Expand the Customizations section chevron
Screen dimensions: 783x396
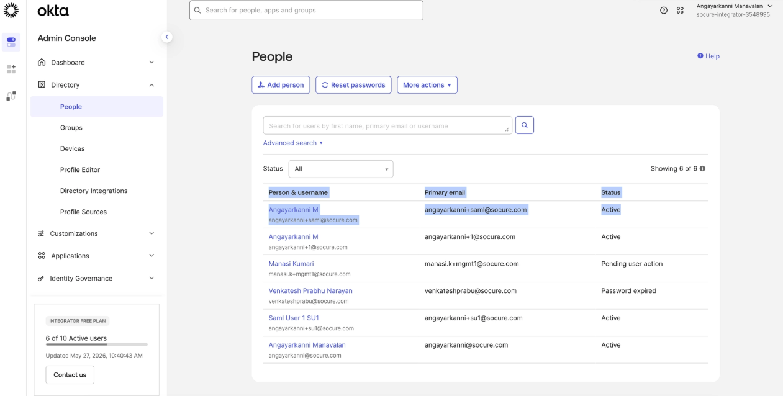pyautogui.click(x=152, y=233)
